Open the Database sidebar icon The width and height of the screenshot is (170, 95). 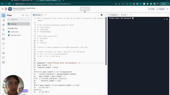coord(3,39)
